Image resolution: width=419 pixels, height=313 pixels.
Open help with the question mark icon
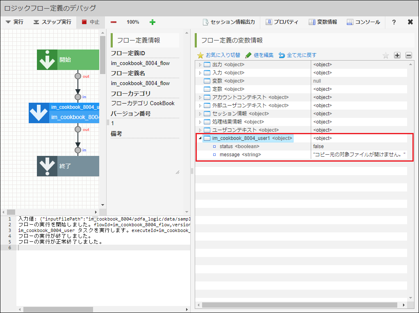(x=394, y=22)
